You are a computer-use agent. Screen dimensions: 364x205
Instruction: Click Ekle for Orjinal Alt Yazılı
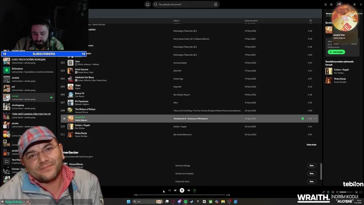pos(312,181)
